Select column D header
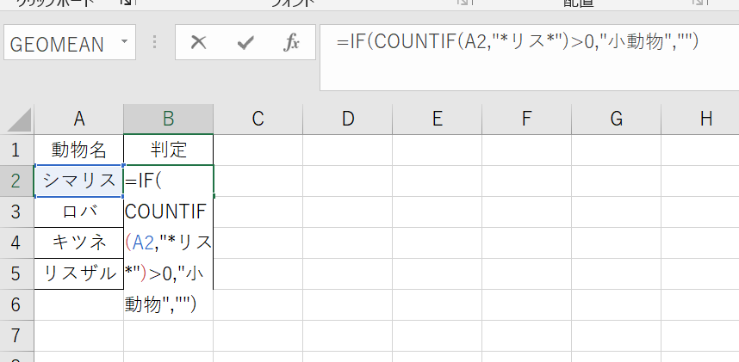Viewport: 739px width, 362px height. point(347,120)
